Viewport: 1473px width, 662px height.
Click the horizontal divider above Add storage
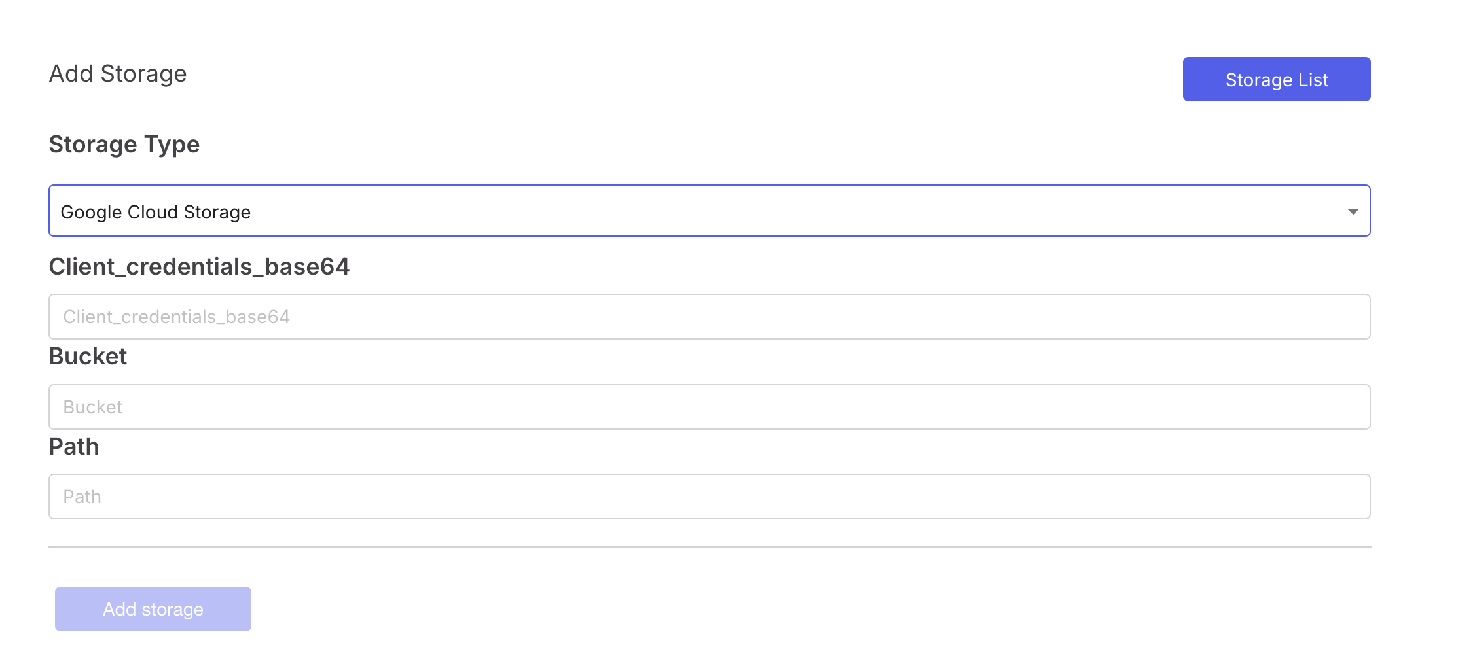pos(710,546)
